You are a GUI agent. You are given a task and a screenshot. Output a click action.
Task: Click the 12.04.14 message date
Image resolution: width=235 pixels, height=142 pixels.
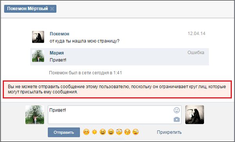click(197, 33)
